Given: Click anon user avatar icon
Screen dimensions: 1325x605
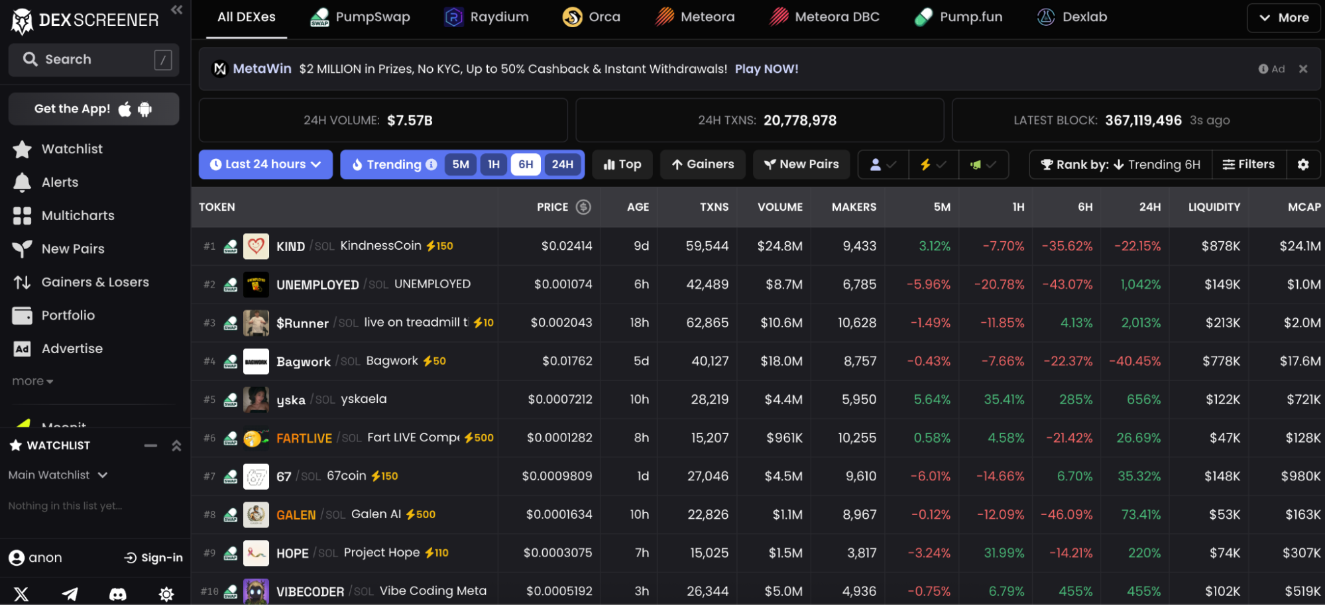Looking at the screenshot, I should click(x=17, y=558).
